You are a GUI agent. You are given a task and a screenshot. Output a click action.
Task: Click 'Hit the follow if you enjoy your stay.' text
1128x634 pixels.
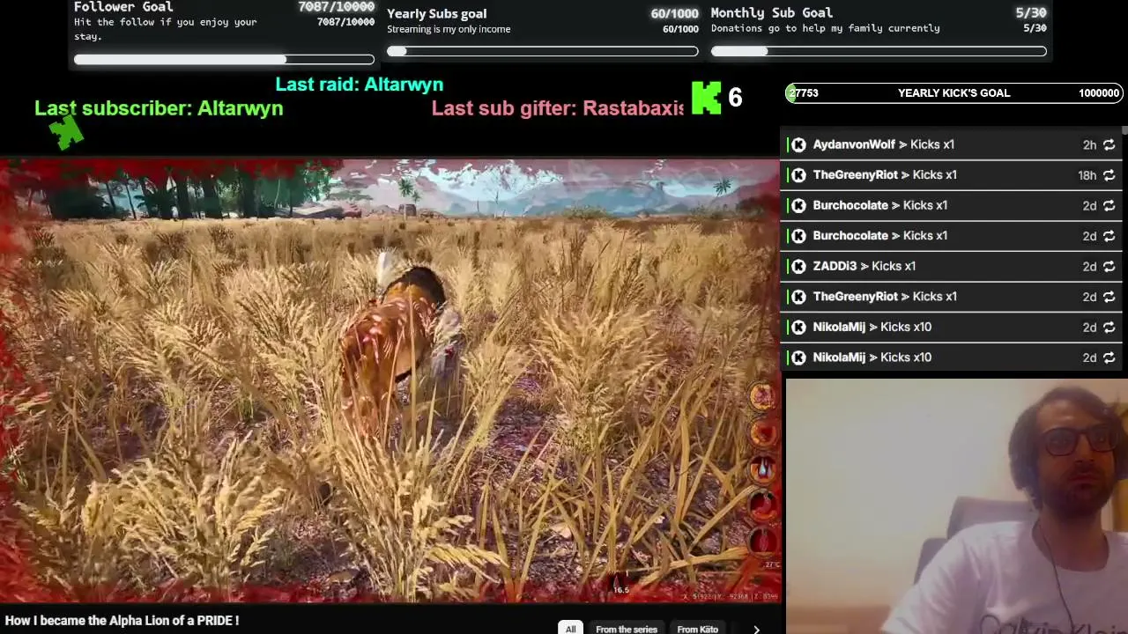pyautogui.click(x=166, y=29)
